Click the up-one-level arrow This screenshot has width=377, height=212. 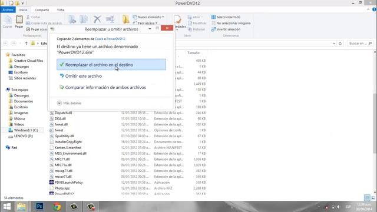click(x=26, y=43)
